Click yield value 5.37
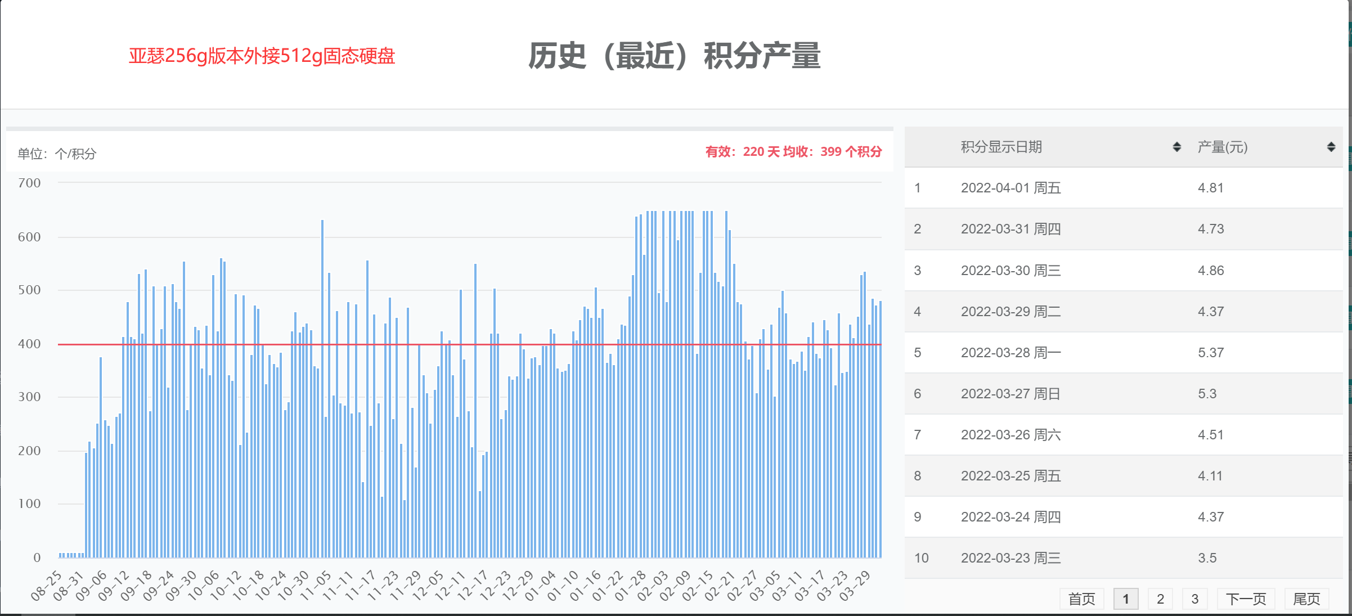The width and height of the screenshot is (1352, 616). click(1211, 352)
